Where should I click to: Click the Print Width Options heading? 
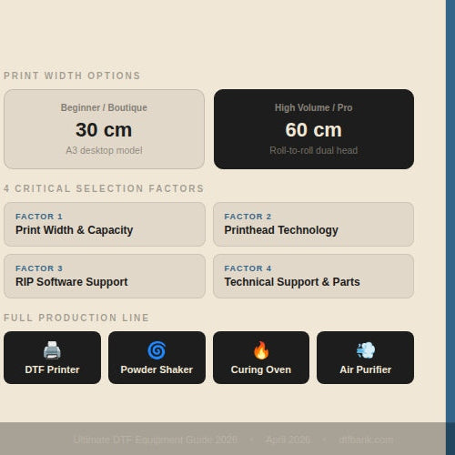coord(72,76)
